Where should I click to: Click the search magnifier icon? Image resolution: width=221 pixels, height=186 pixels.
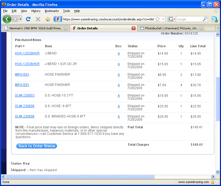click(205, 19)
